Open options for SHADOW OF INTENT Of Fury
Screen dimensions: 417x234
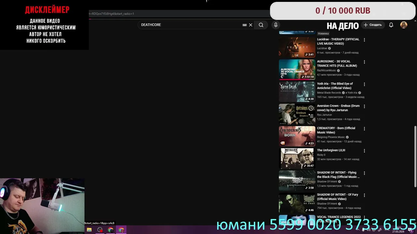point(364,195)
